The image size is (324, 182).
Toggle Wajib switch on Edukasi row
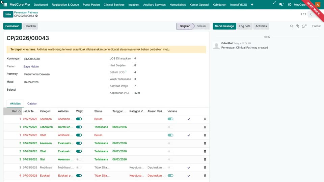[79, 176]
